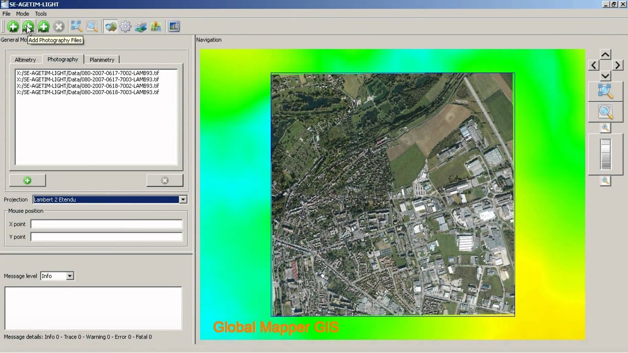
Task: Click the large zoom-area magnifier button
Action: [x=605, y=112]
